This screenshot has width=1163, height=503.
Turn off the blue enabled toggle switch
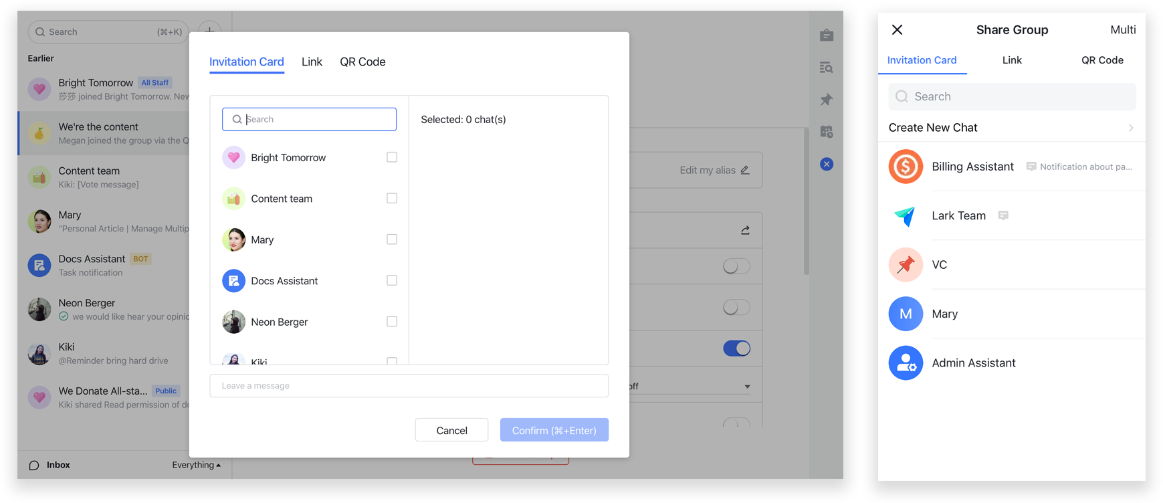[x=736, y=348]
